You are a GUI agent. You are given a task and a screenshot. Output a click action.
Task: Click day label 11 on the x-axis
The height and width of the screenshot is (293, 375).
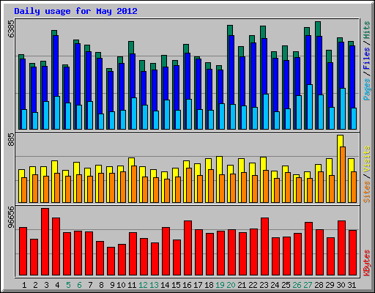(132, 285)
